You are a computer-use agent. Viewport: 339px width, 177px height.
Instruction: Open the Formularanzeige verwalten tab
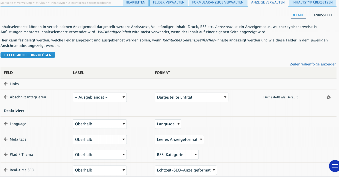[x=218, y=3]
